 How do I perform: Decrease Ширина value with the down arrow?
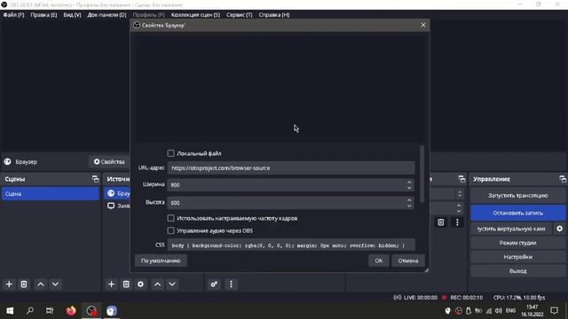(409, 188)
